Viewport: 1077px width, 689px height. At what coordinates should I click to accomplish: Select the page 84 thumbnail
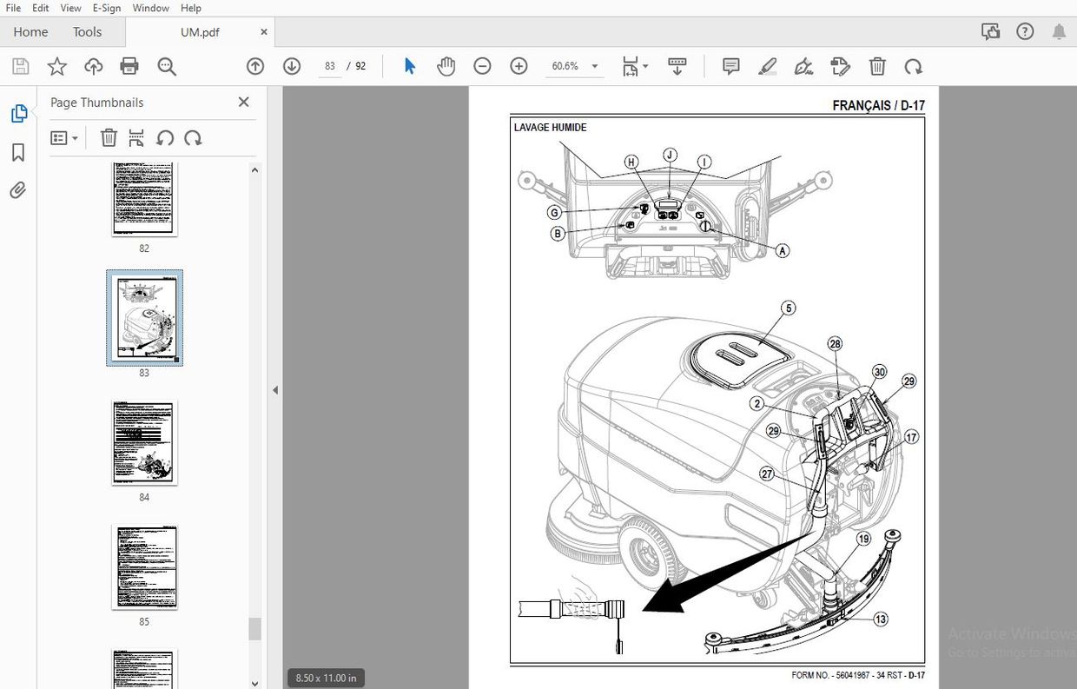(x=144, y=443)
